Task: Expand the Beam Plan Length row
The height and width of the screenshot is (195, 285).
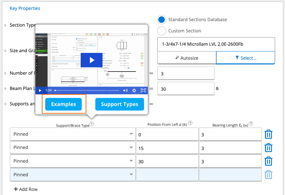Action: [5, 89]
